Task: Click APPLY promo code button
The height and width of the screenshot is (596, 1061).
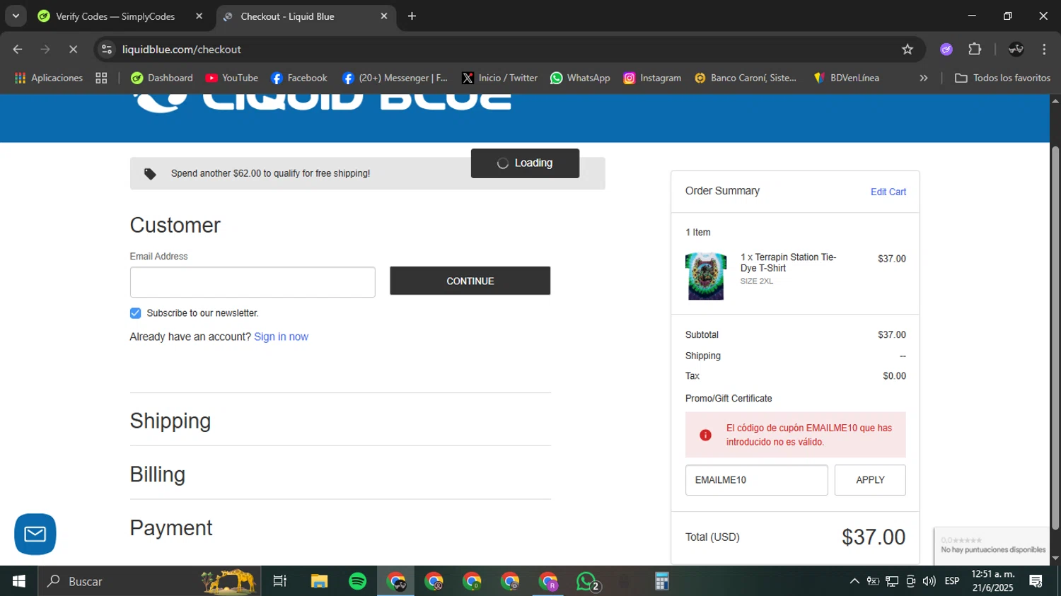Action: [x=870, y=480]
